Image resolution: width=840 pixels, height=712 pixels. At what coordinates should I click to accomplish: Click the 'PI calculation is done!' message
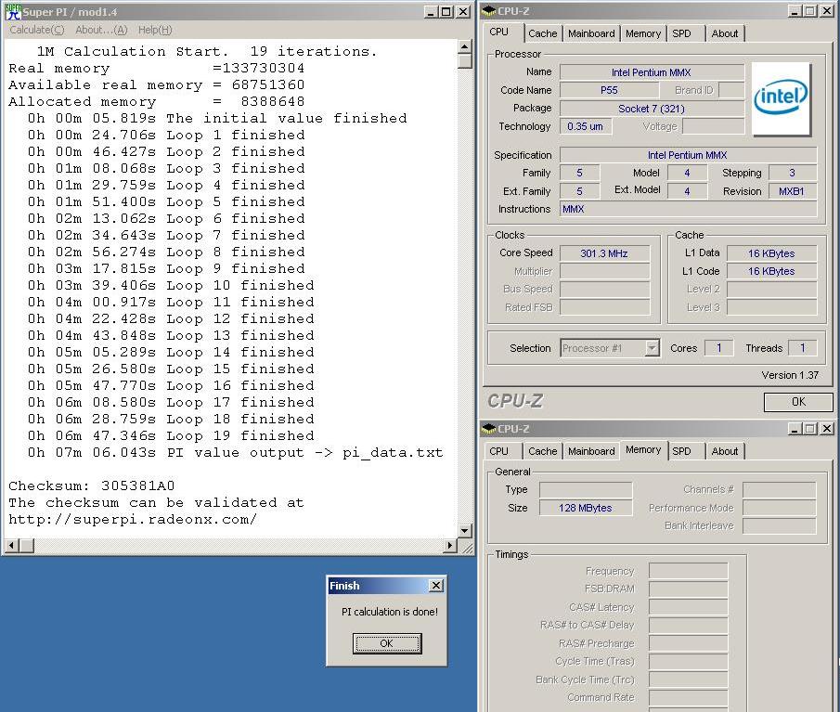click(x=390, y=612)
